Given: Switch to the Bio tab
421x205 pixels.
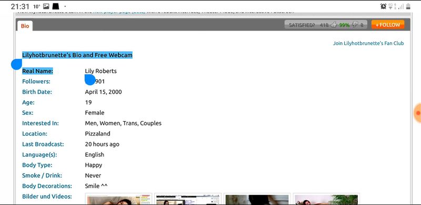Looking at the screenshot, I should [x=25, y=26].
